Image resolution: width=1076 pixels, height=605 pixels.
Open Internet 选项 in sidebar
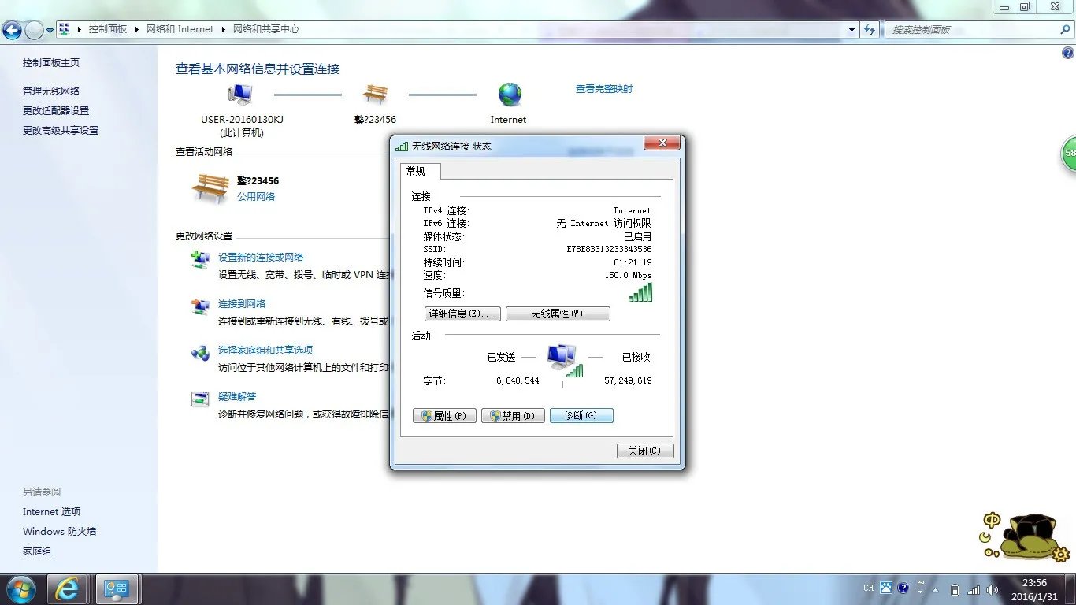[x=51, y=512]
